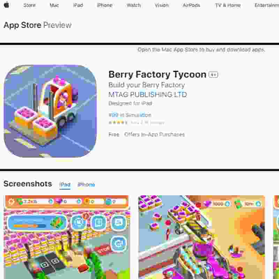Click the 4+ age rating badge

pyautogui.click(x=213, y=75)
